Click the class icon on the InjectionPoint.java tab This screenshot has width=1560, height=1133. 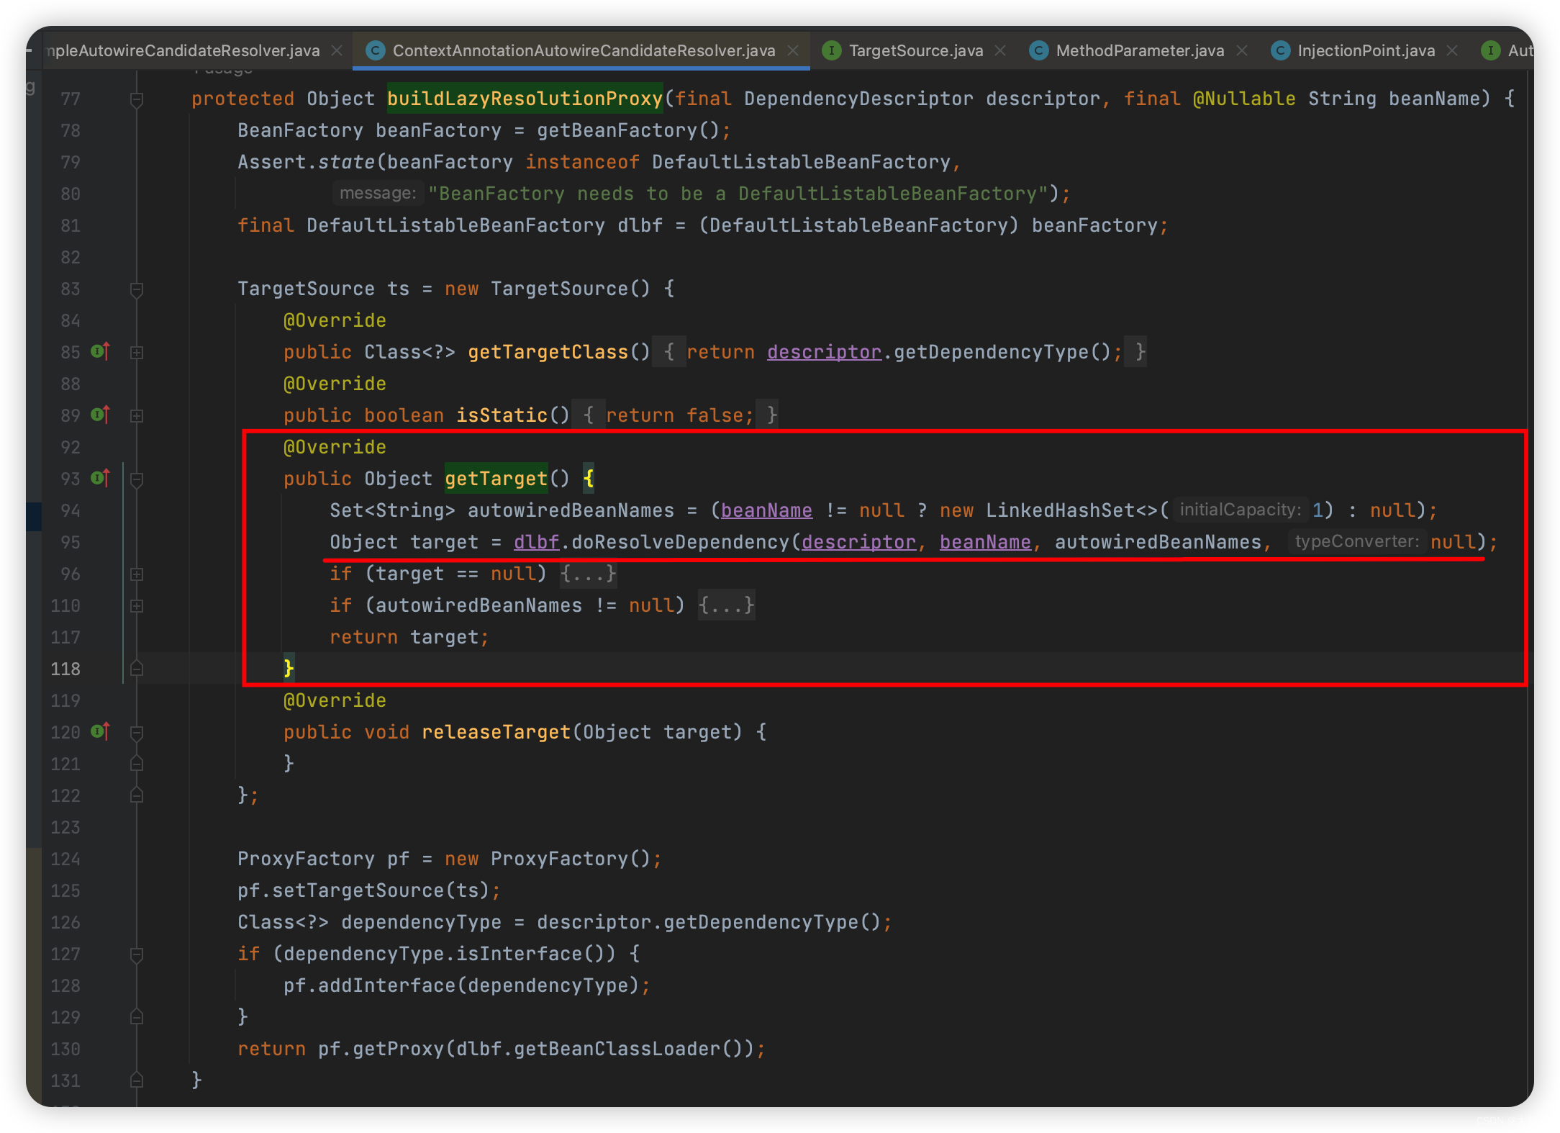click(1280, 50)
